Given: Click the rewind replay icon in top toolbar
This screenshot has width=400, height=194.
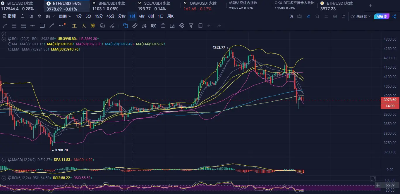Looking at the screenshot, I should pyautogui.click(x=40, y=16).
